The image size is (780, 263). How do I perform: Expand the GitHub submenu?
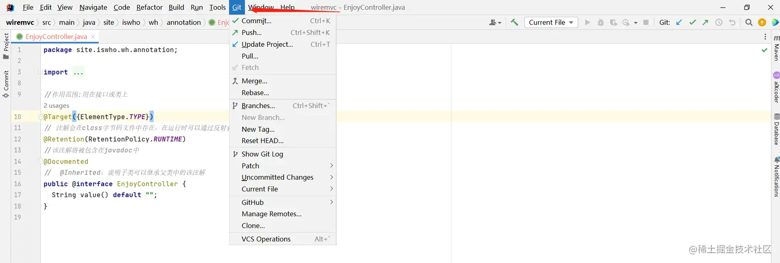point(283,202)
